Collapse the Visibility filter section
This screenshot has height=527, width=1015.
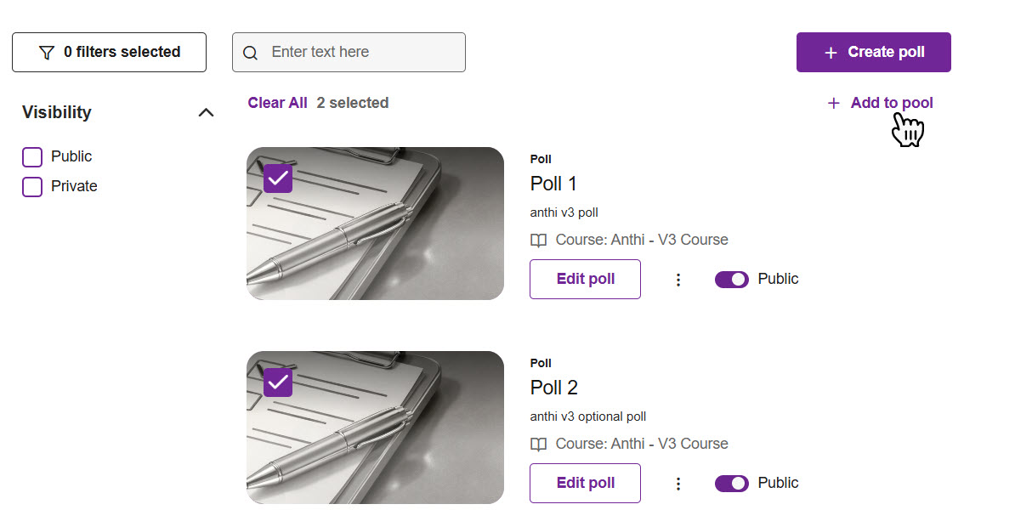point(206,112)
